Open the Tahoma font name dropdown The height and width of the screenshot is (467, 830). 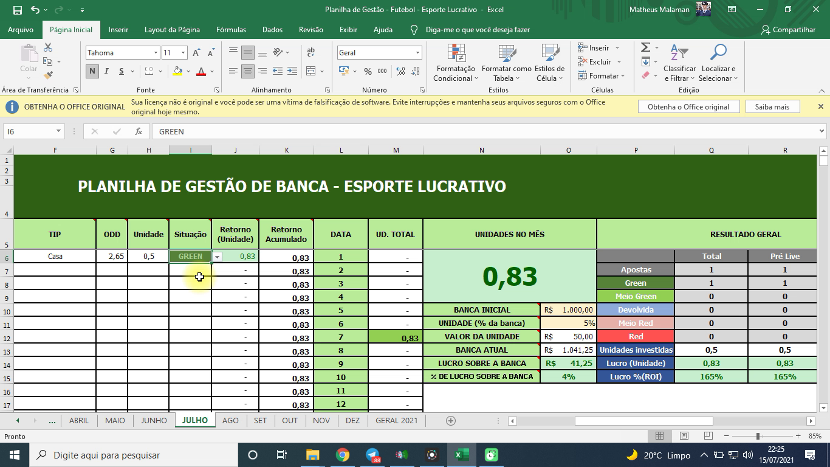point(156,53)
